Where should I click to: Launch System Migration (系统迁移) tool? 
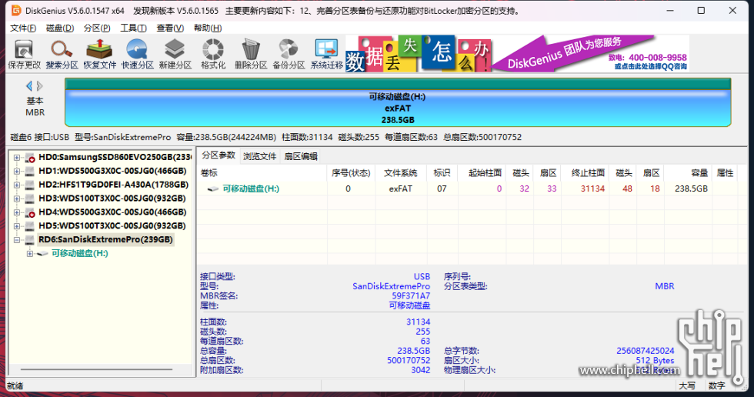point(326,55)
